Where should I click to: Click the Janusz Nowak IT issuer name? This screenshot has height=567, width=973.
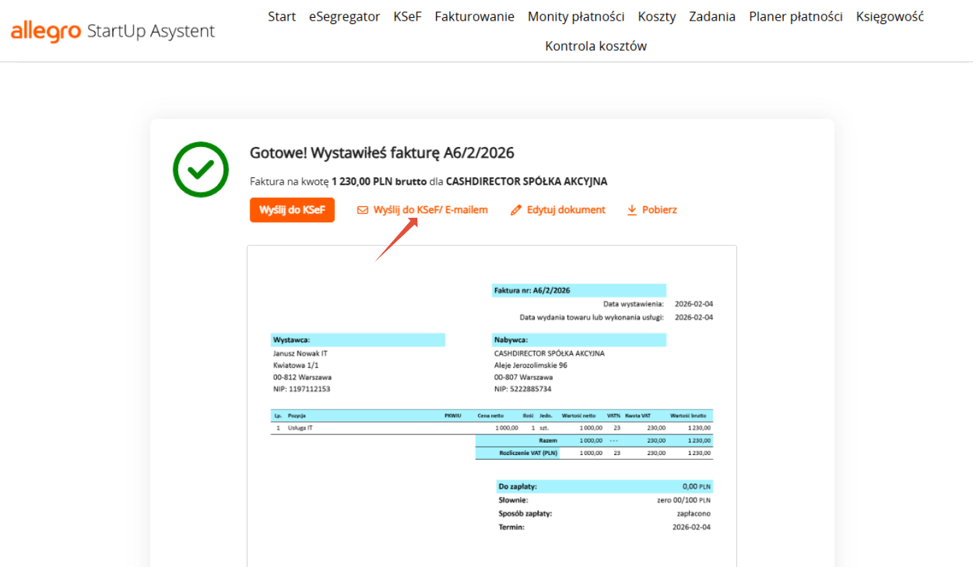(x=300, y=353)
